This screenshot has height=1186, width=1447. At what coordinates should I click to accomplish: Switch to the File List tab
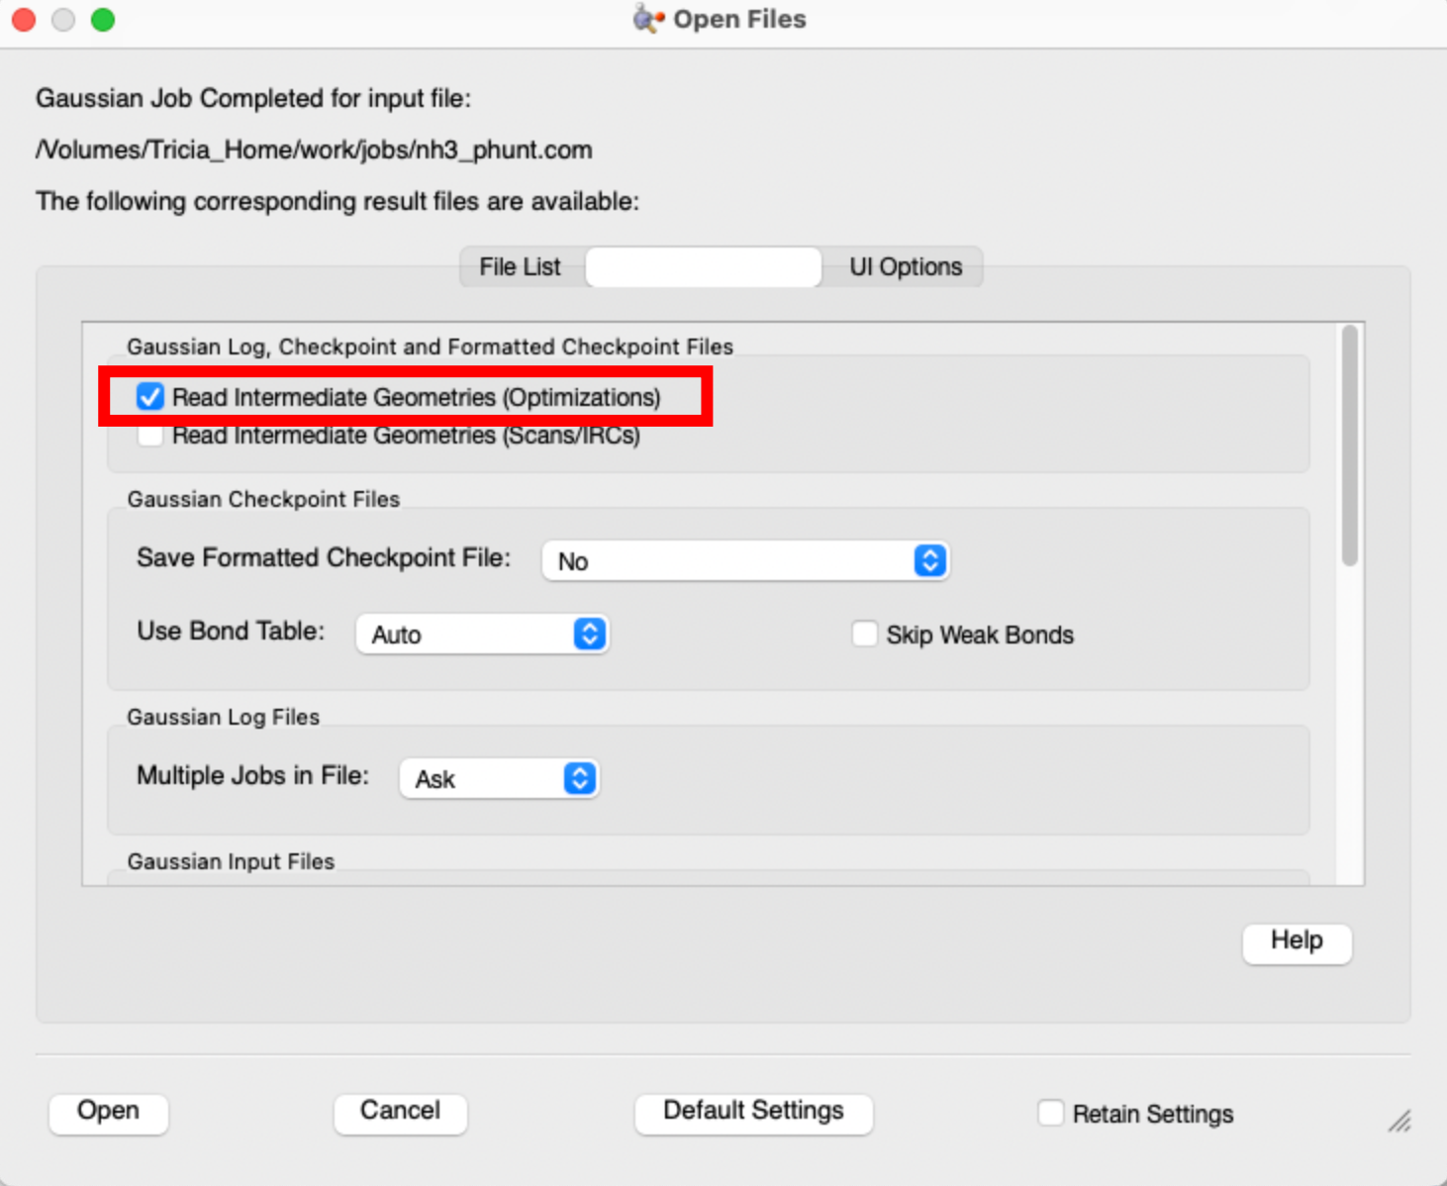520,267
